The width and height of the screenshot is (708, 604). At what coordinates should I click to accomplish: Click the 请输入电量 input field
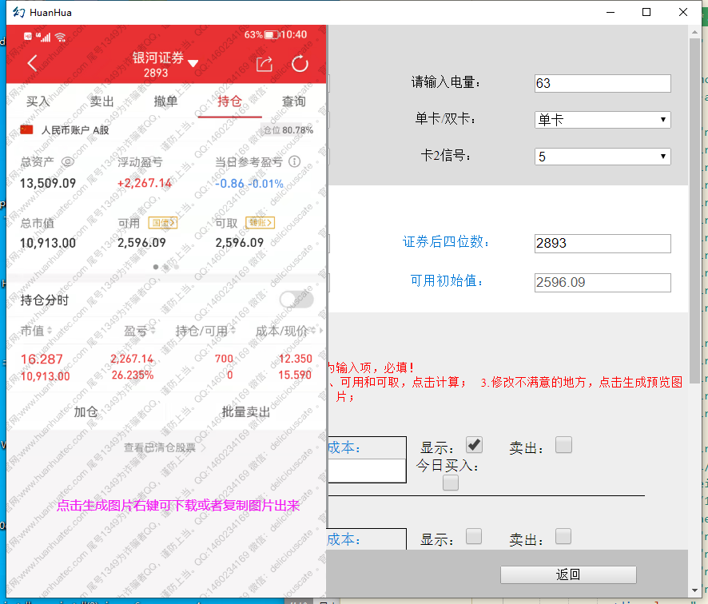(x=602, y=83)
